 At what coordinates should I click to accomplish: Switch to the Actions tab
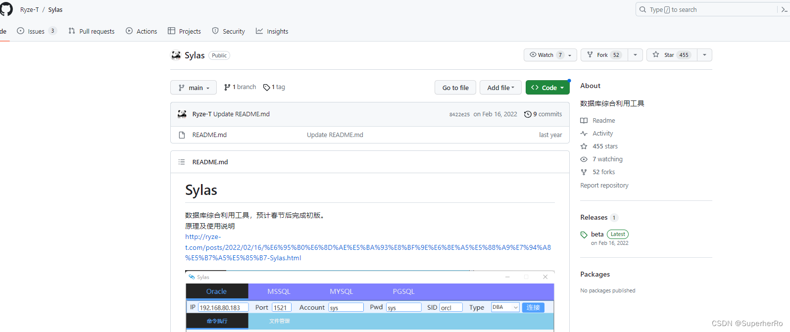point(142,31)
